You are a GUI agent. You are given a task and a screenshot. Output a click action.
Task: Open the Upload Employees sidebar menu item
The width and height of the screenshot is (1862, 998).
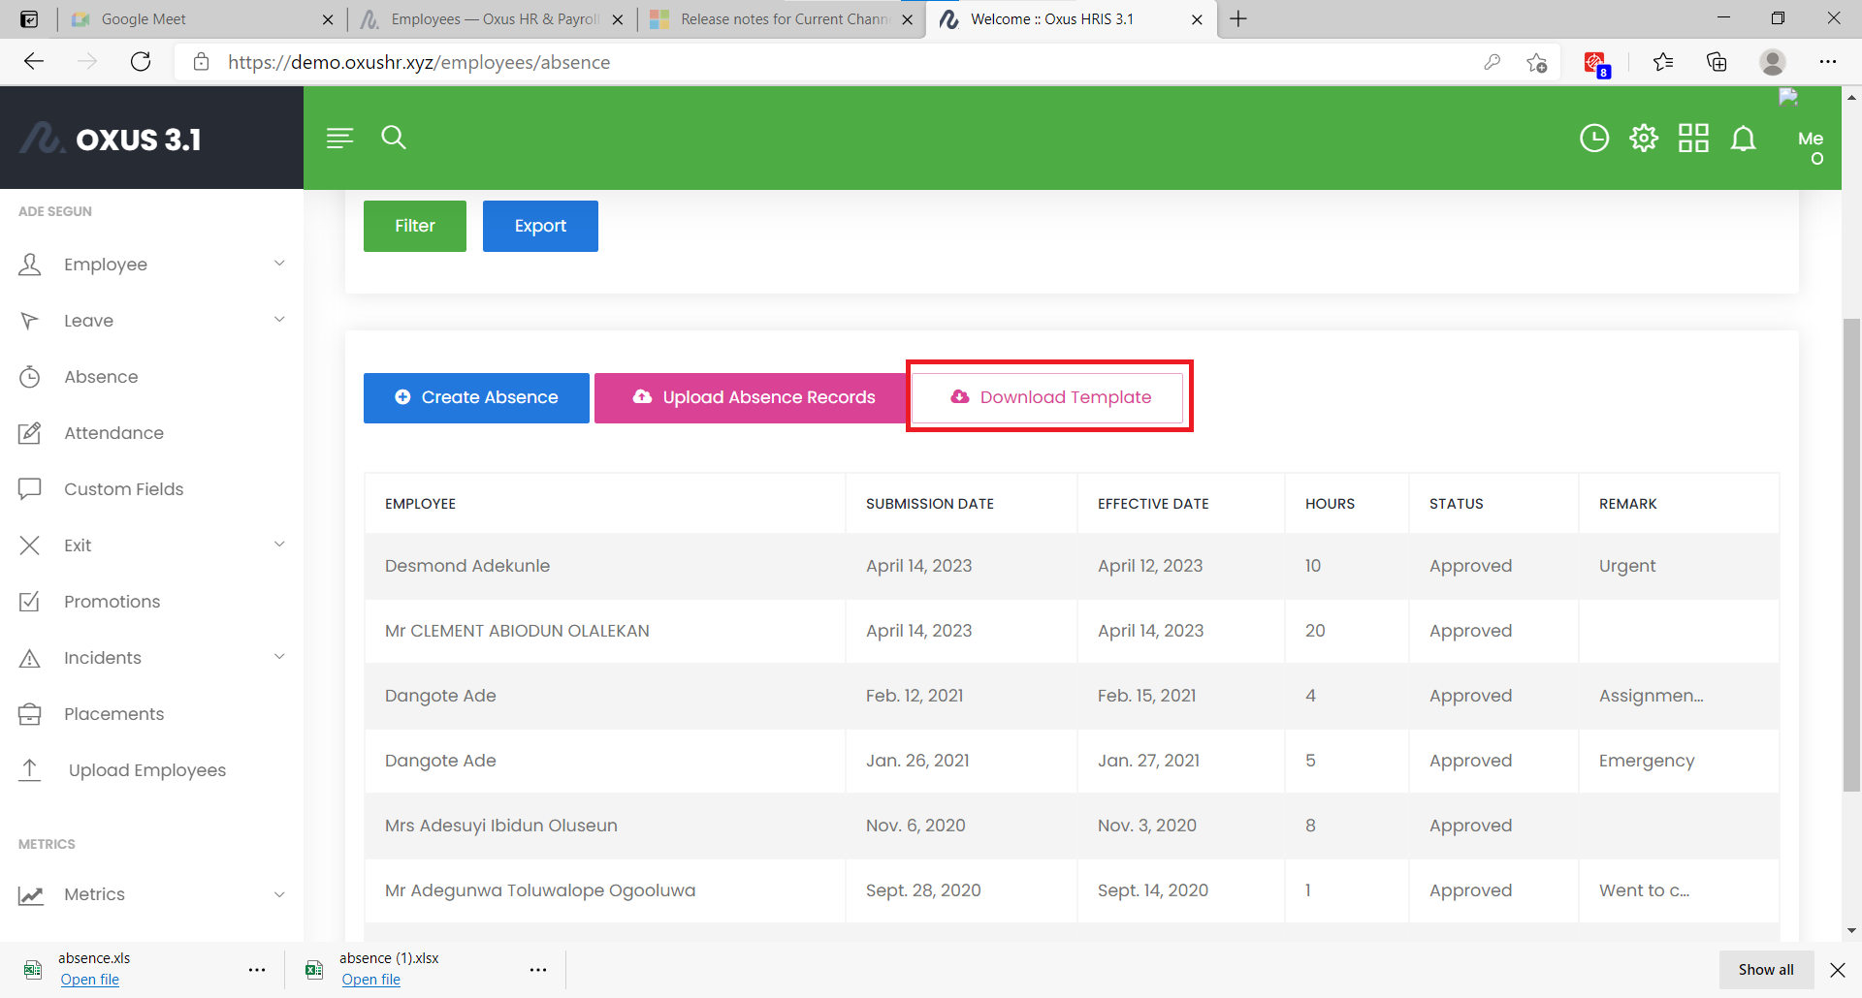point(151,770)
